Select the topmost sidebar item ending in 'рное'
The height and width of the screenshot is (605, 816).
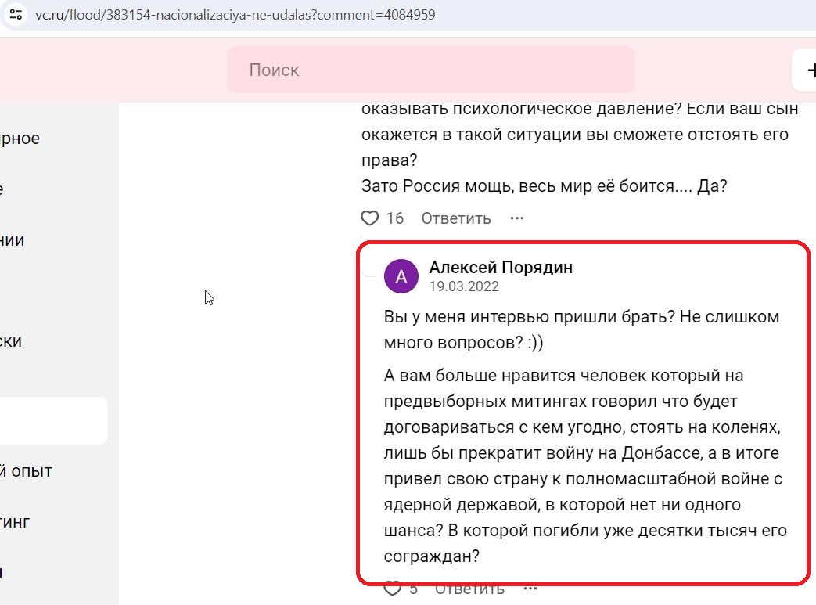[20, 138]
